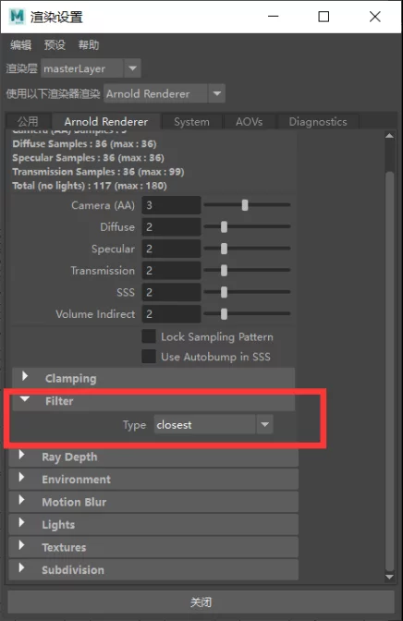Click the scrollbar down arrow
This screenshot has width=403, height=621.
[x=389, y=577]
